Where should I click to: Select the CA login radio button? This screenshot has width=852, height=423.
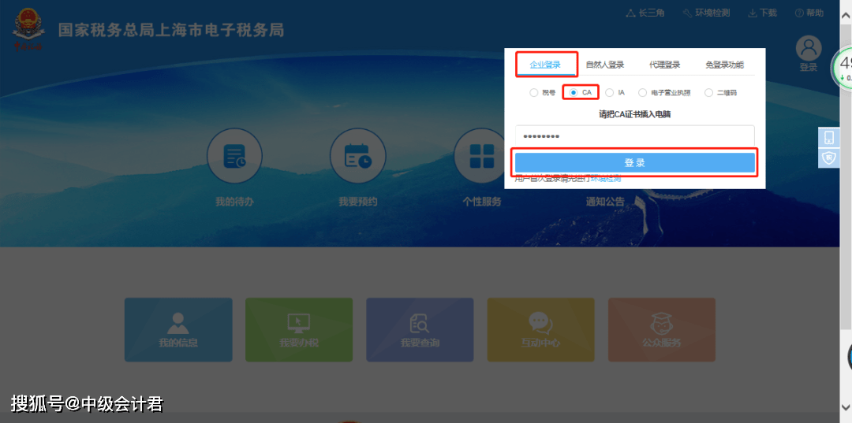[x=574, y=93]
